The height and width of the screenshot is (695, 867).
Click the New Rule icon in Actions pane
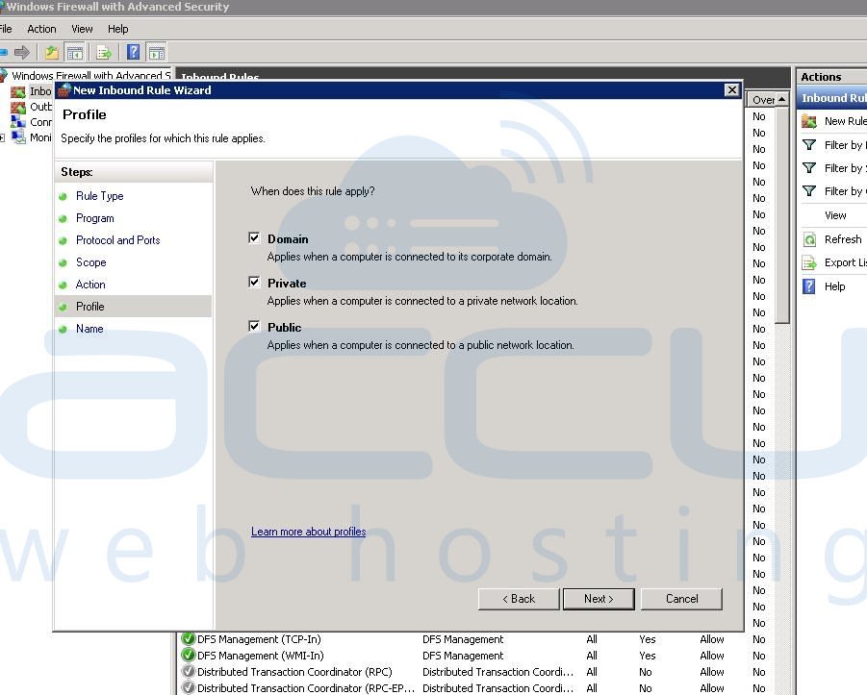[809, 121]
